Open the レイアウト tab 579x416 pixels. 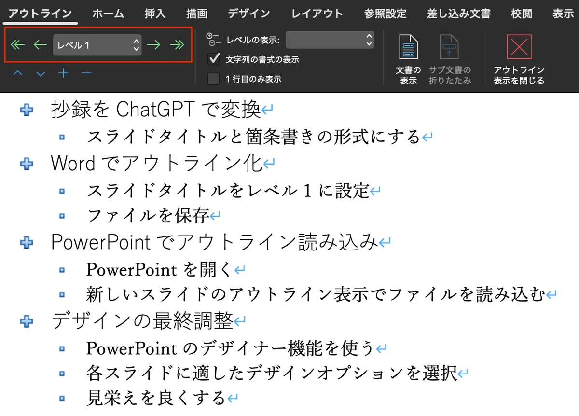tap(317, 14)
